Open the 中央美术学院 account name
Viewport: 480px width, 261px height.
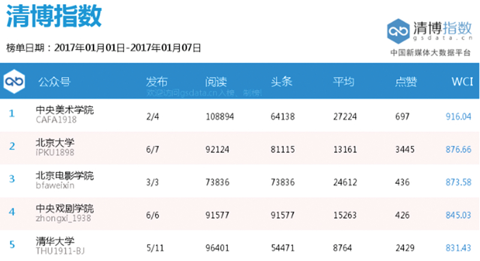point(65,110)
